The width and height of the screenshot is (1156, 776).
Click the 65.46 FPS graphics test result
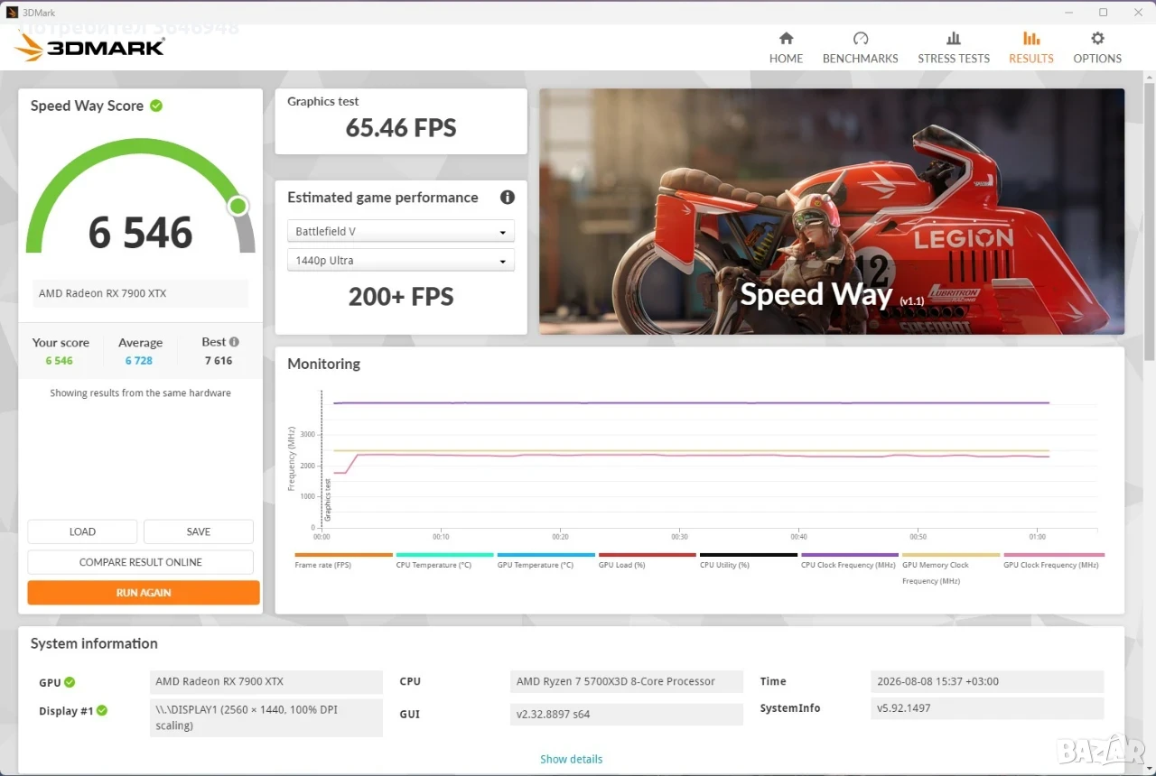401,128
